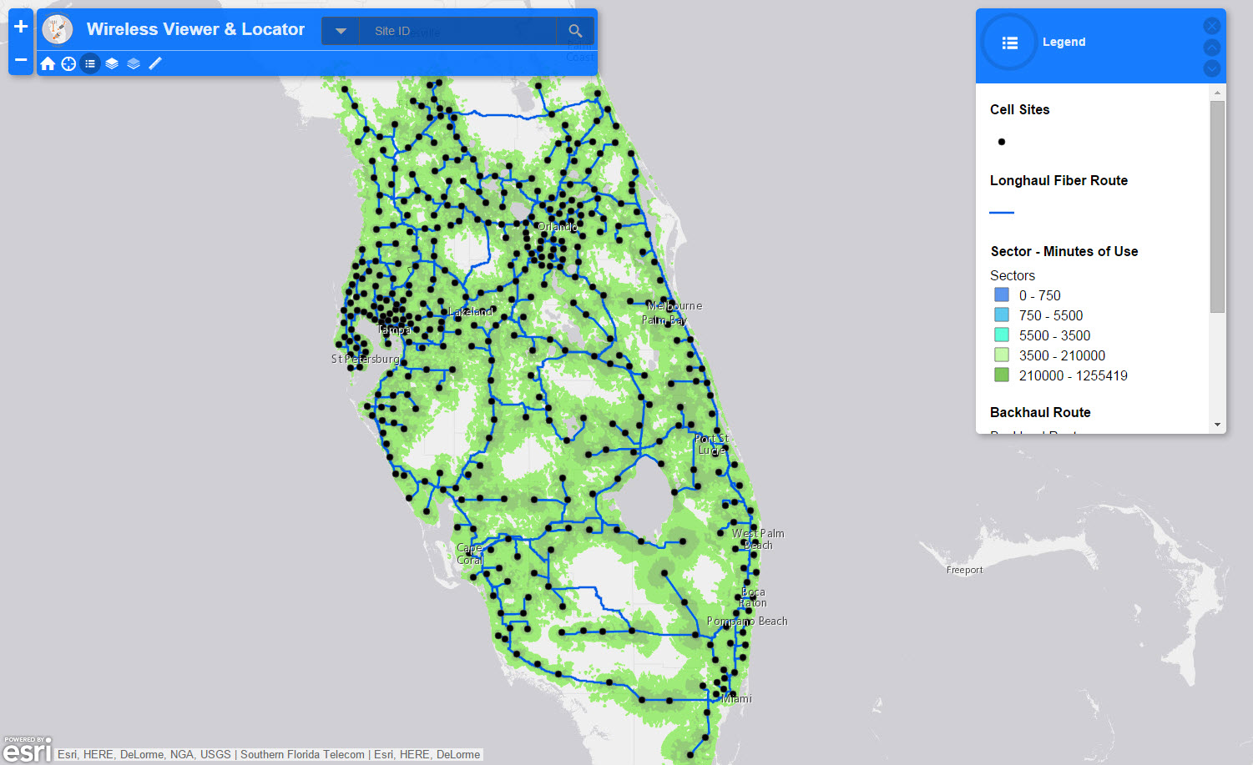Close the Legend panel
1253x765 pixels.
coord(1212,26)
